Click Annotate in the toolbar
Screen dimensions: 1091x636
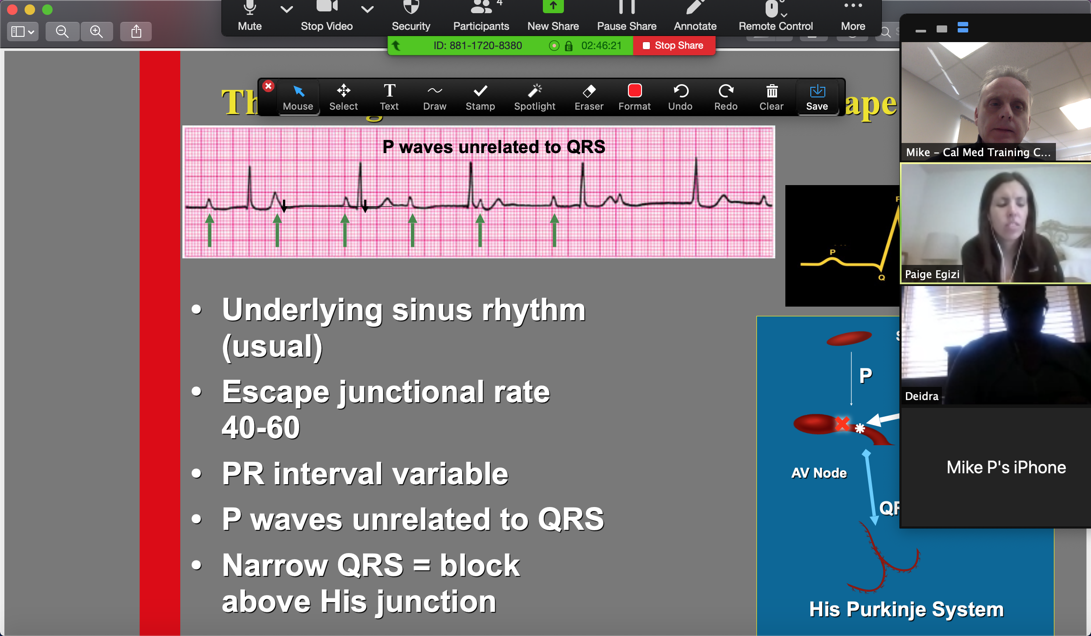(x=694, y=17)
